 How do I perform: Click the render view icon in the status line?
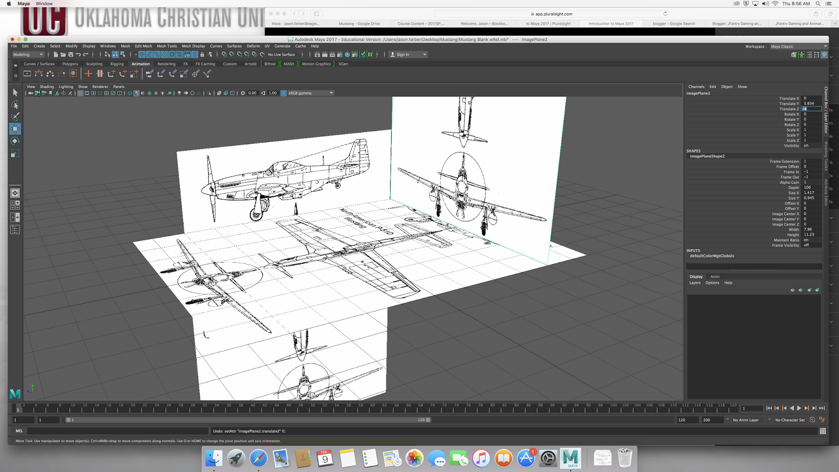(317, 54)
